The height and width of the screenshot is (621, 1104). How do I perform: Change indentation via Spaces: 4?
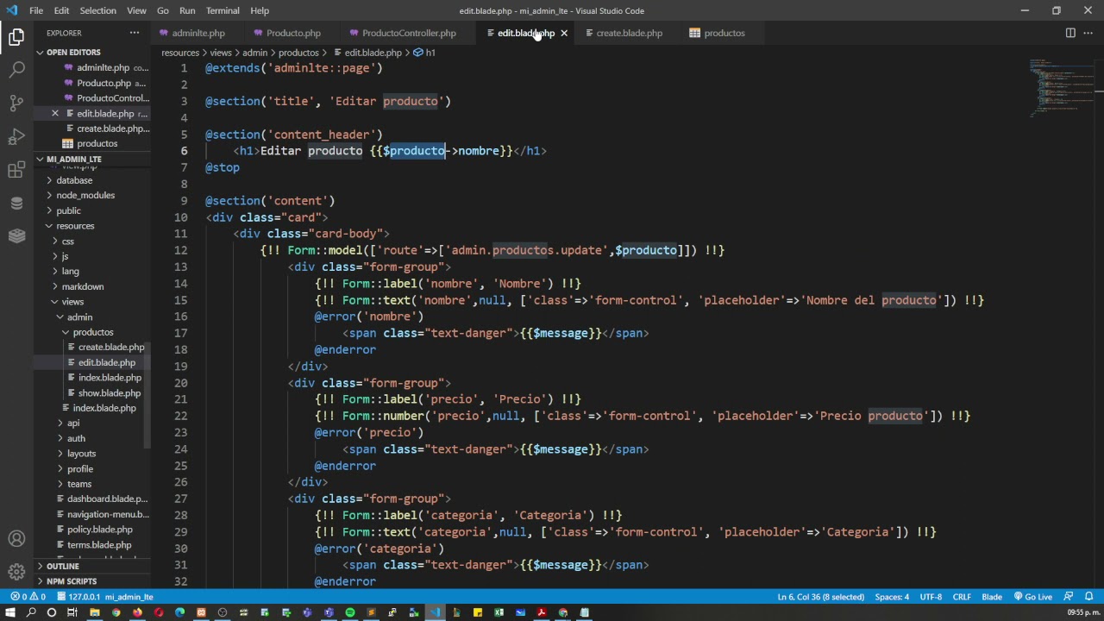(892, 597)
